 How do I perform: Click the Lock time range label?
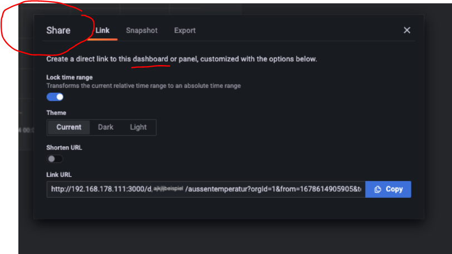(70, 77)
